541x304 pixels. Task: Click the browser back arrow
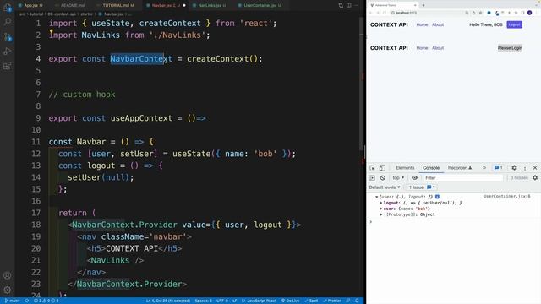pos(371,13)
